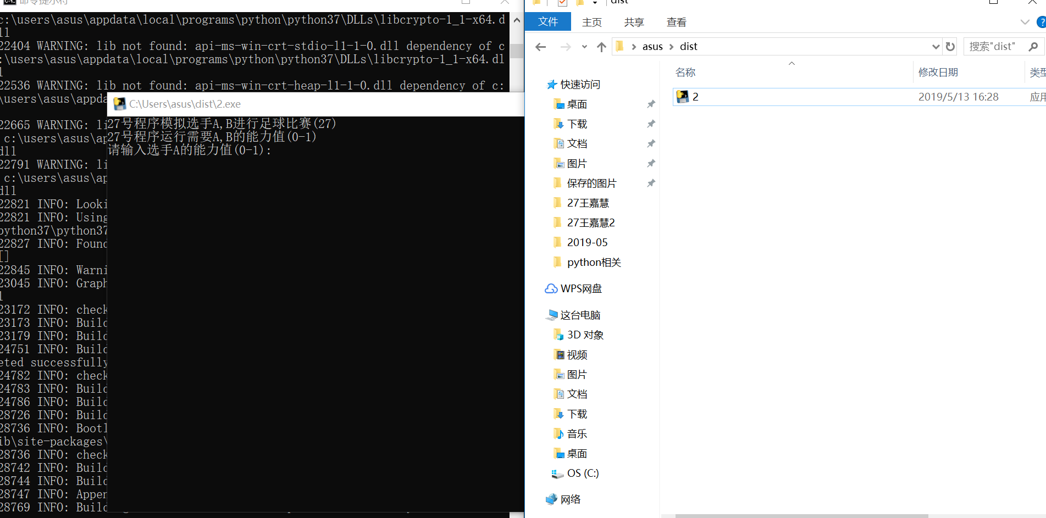This screenshot has height=518, width=1046.
Task: Open 下载 under This PC
Action: tap(577, 414)
